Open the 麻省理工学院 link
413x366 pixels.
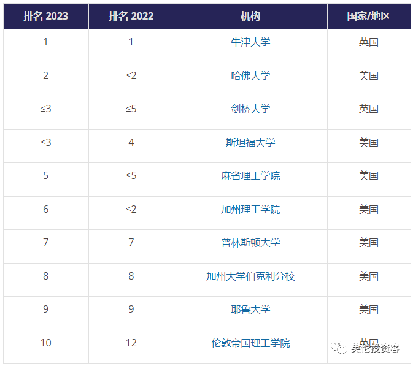(x=250, y=176)
